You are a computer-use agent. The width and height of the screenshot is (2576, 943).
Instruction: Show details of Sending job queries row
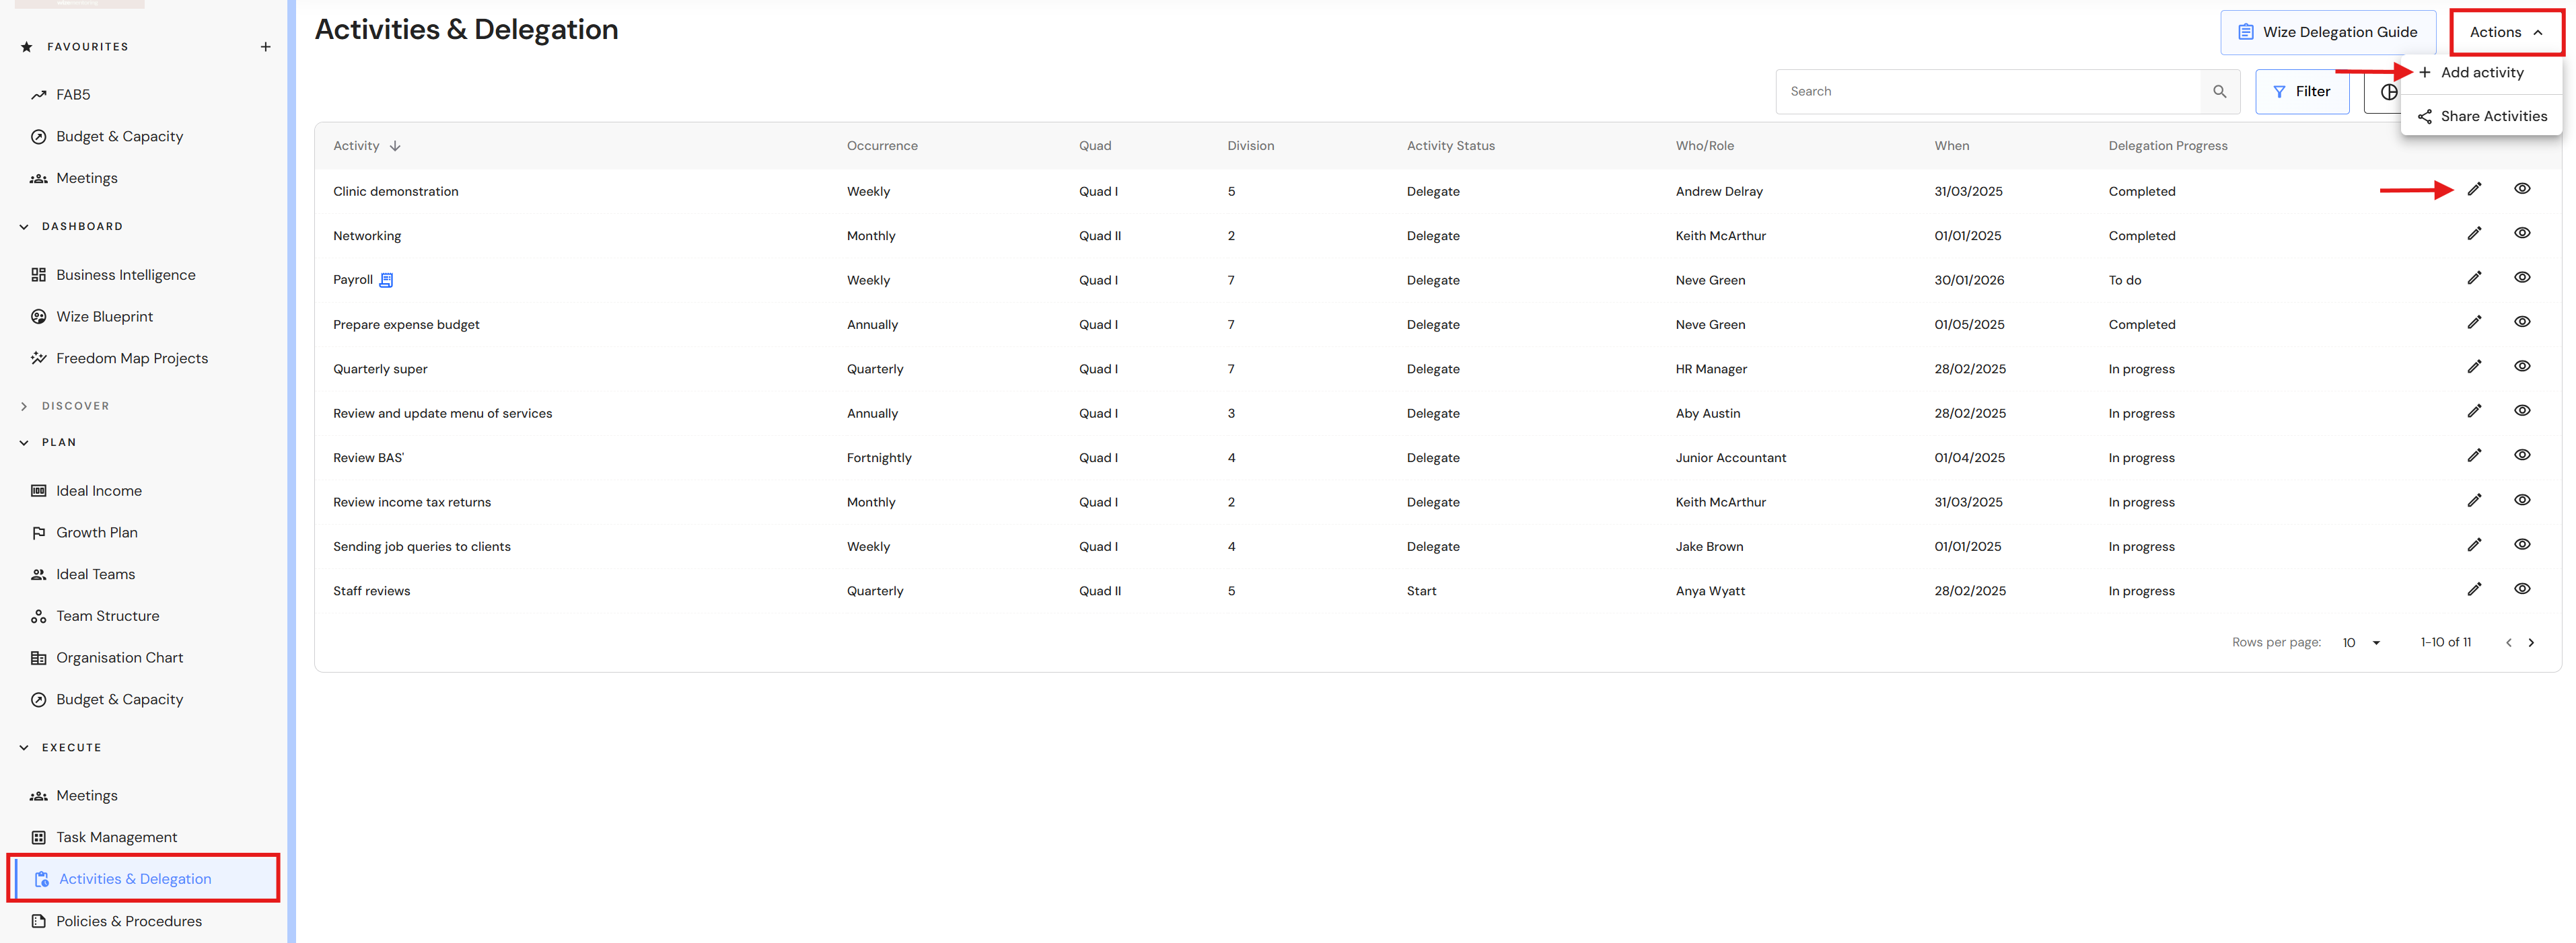[2521, 544]
